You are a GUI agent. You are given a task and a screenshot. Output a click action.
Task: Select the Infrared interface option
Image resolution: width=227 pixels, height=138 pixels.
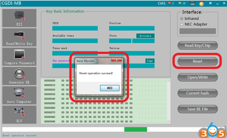[182, 18]
